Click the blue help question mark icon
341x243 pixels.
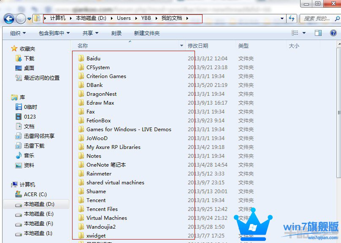333,33
